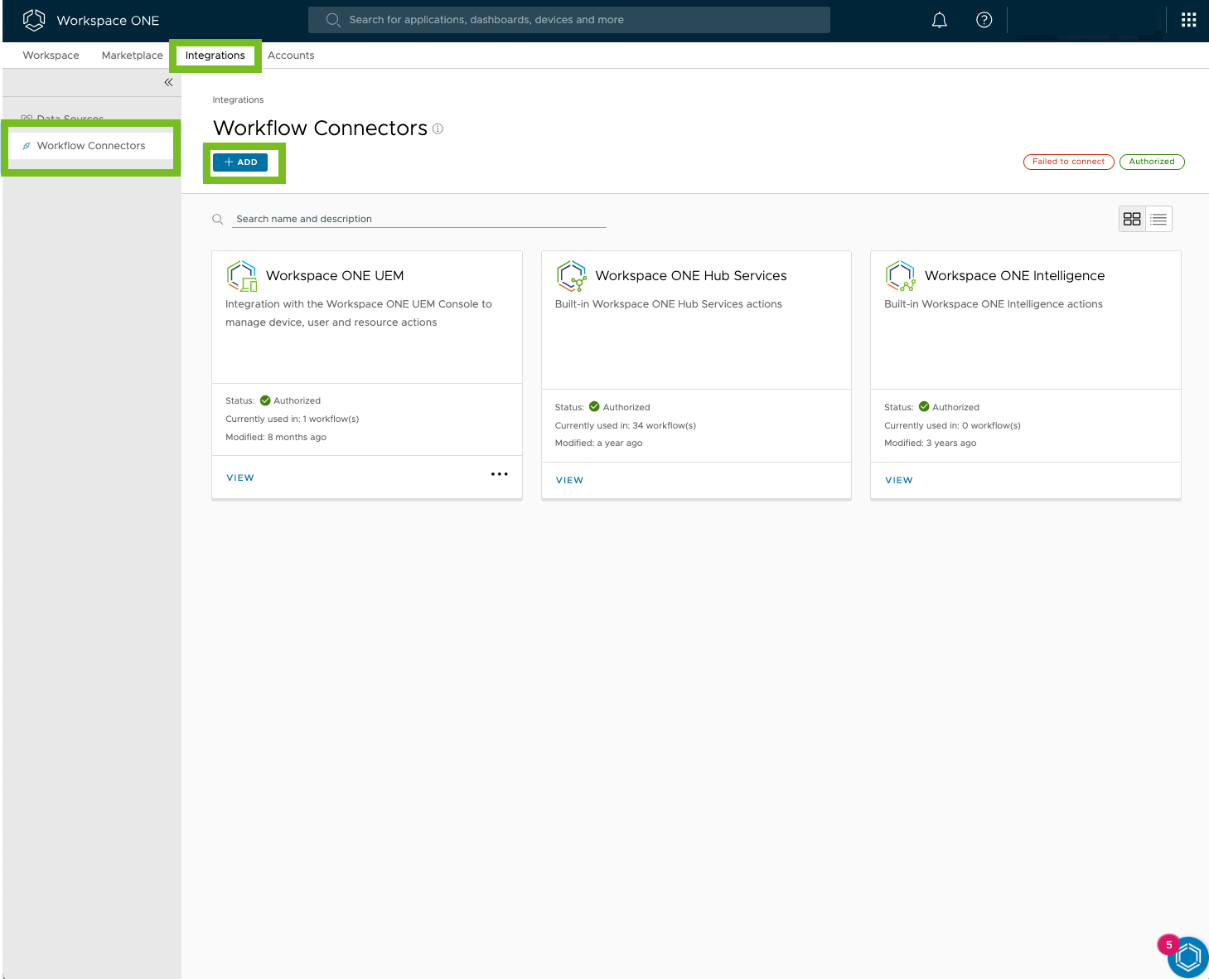Click the Workspace ONE UEM connector icon
The image size is (1209, 979).
coord(241,276)
